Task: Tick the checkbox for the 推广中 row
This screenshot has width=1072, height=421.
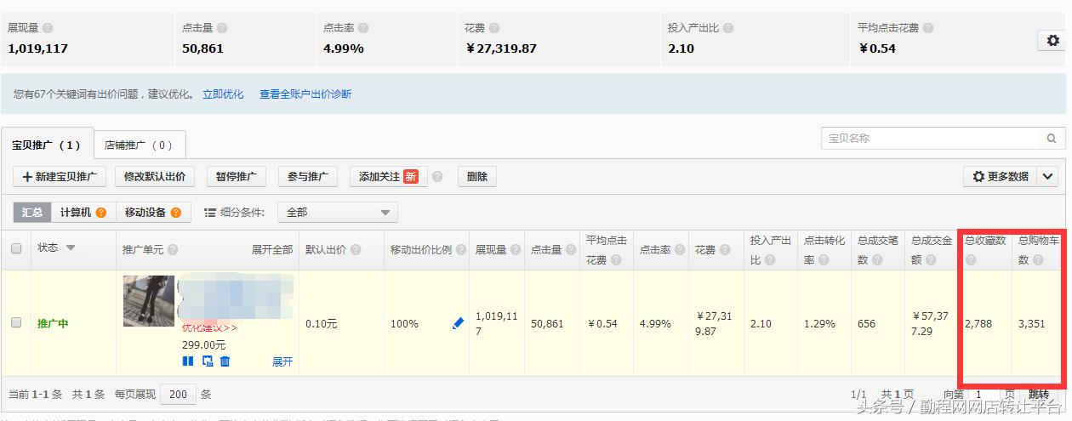Action: click(16, 323)
